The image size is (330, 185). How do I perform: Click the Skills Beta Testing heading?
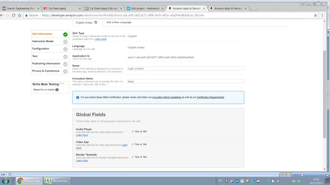pos(46,84)
